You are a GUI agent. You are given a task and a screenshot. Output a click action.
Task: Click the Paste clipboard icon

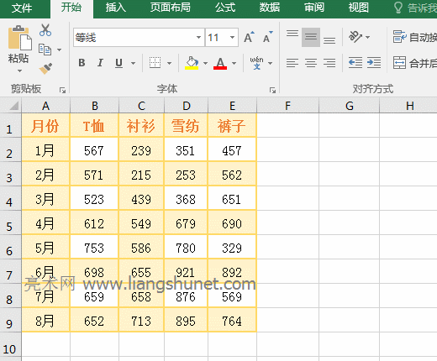pos(19,38)
